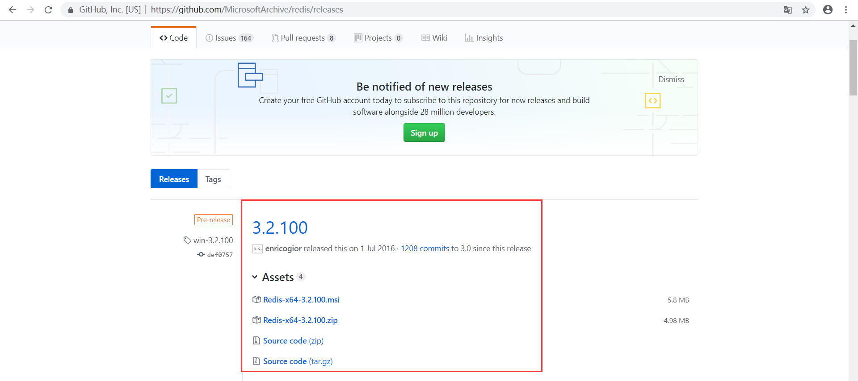858x381 pixels.
Task: Click the Pre-release label
Action: 214,219
